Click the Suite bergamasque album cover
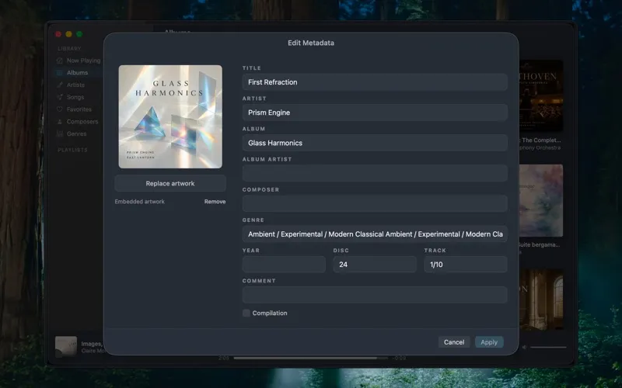This screenshot has width=622, height=388. [541, 201]
